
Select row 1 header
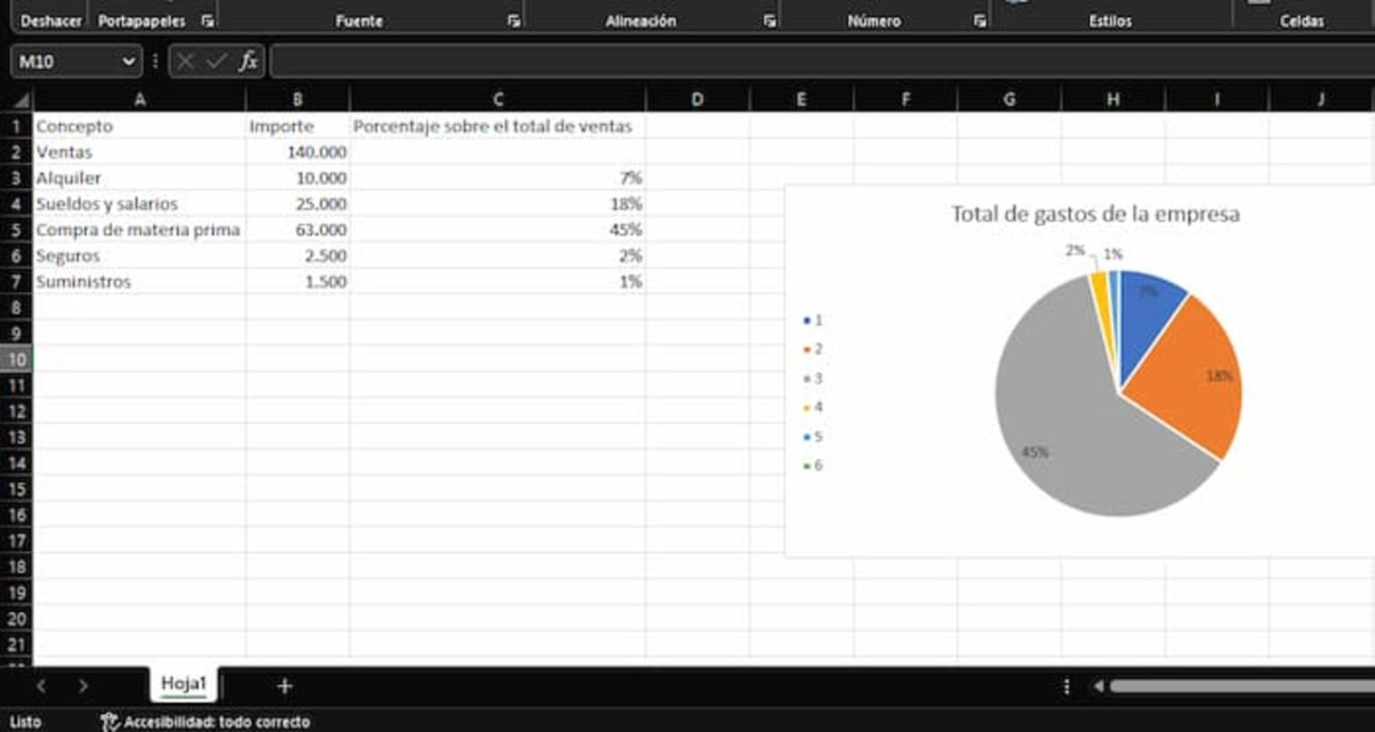pos(16,126)
